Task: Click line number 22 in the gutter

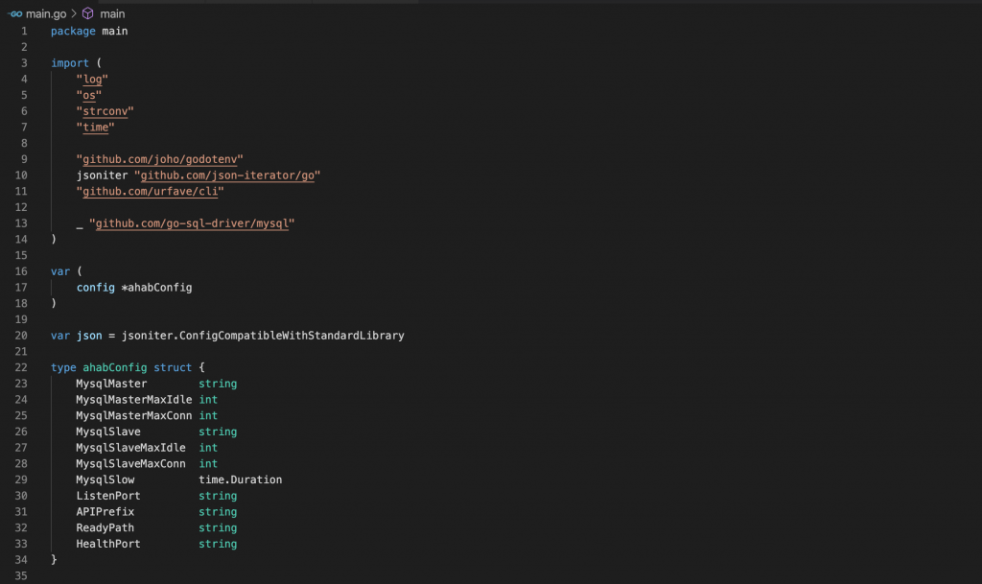Action: pos(21,367)
